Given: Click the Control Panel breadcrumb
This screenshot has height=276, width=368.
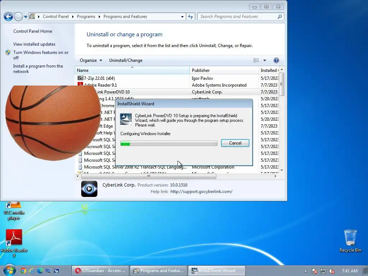Looking at the screenshot, I should [56, 17].
